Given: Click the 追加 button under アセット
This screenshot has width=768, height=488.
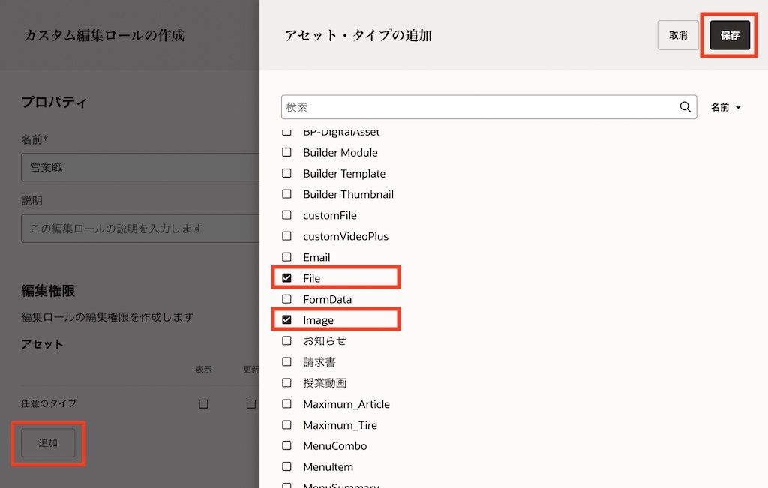Looking at the screenshot, I should point(48,443).
